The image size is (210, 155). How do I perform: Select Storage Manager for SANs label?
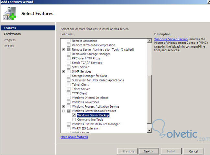coord(89,76)
